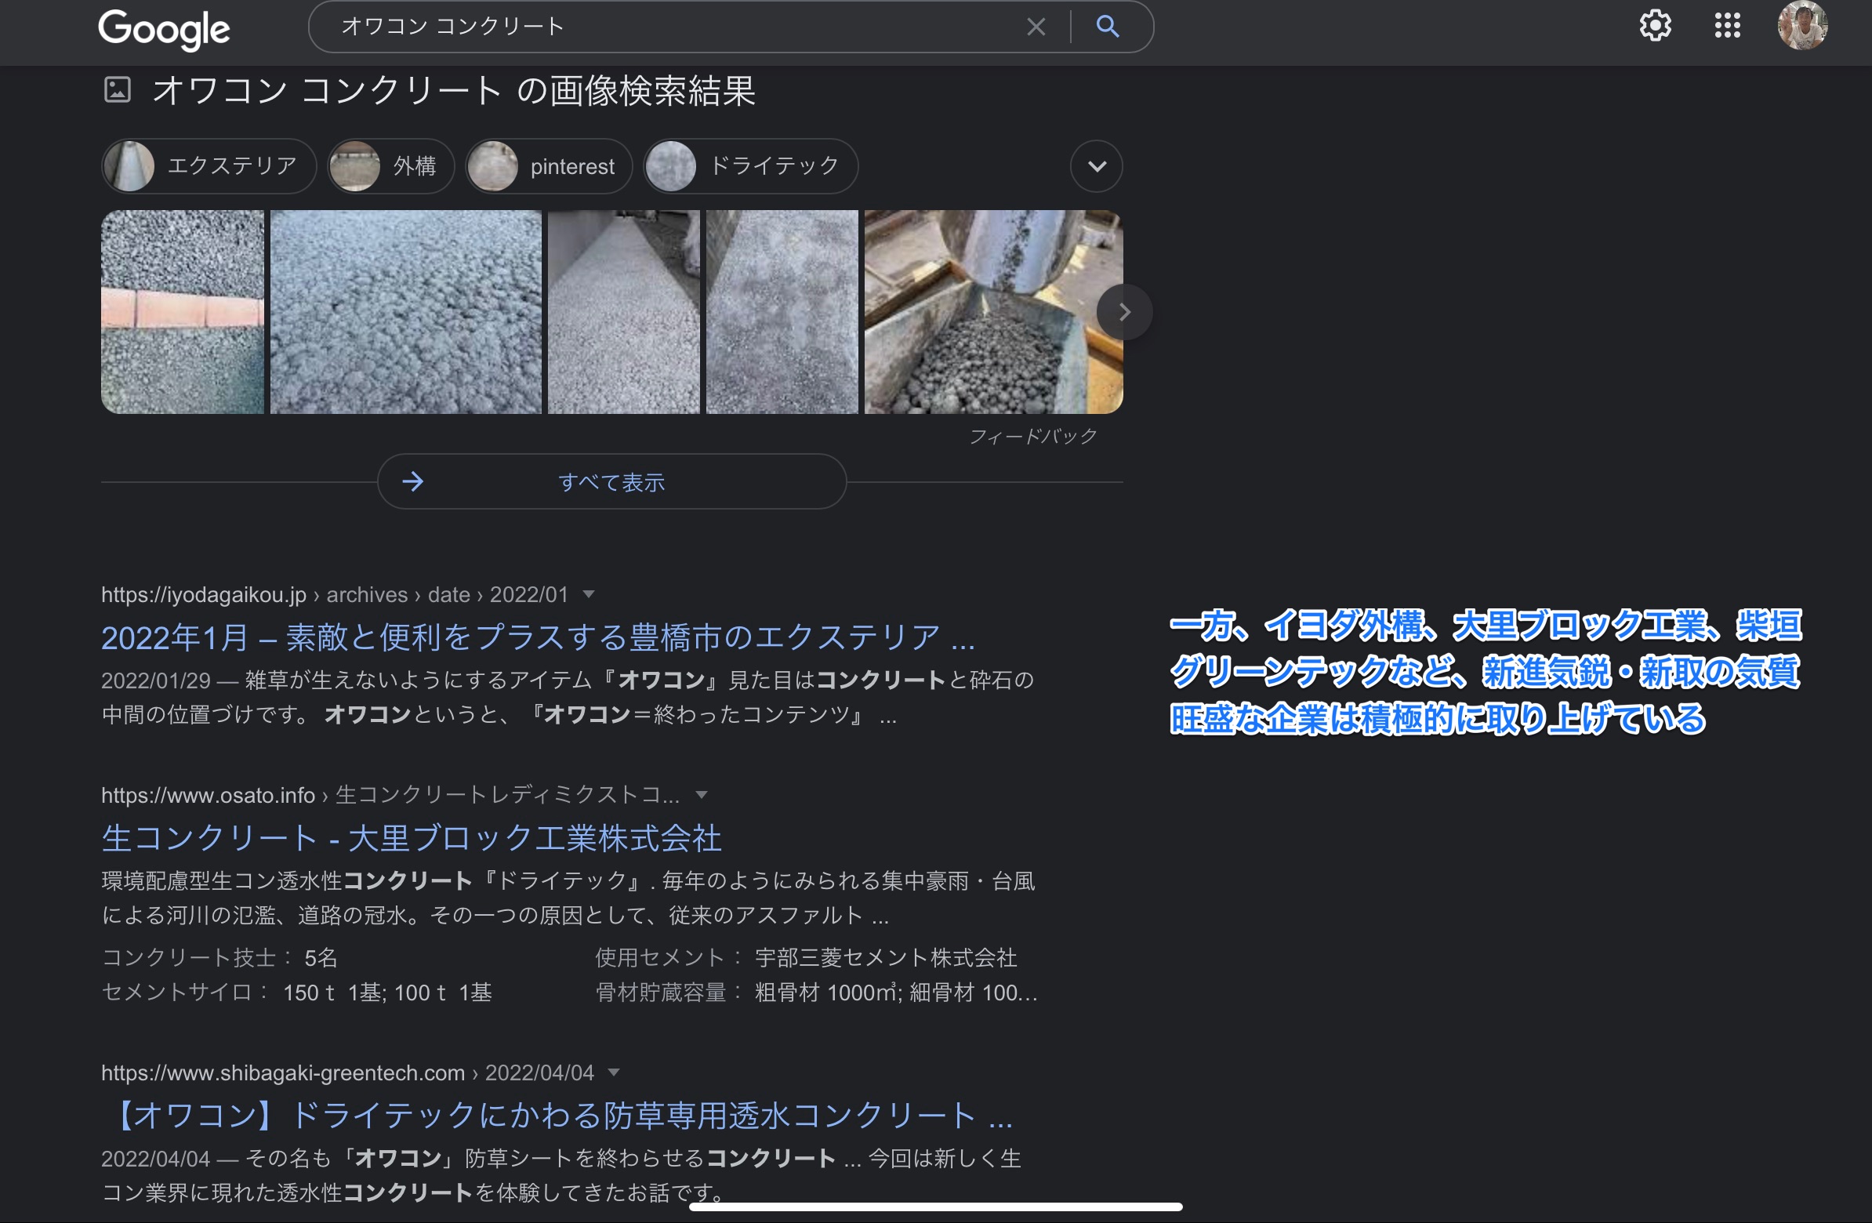1872x1223 pixels.
Task: Advance the image carousel with right arrow
Action: pyautogui.click(x=1125, y=312)
